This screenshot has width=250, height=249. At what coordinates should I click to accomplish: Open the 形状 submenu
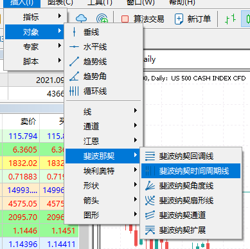coord(103,185)
